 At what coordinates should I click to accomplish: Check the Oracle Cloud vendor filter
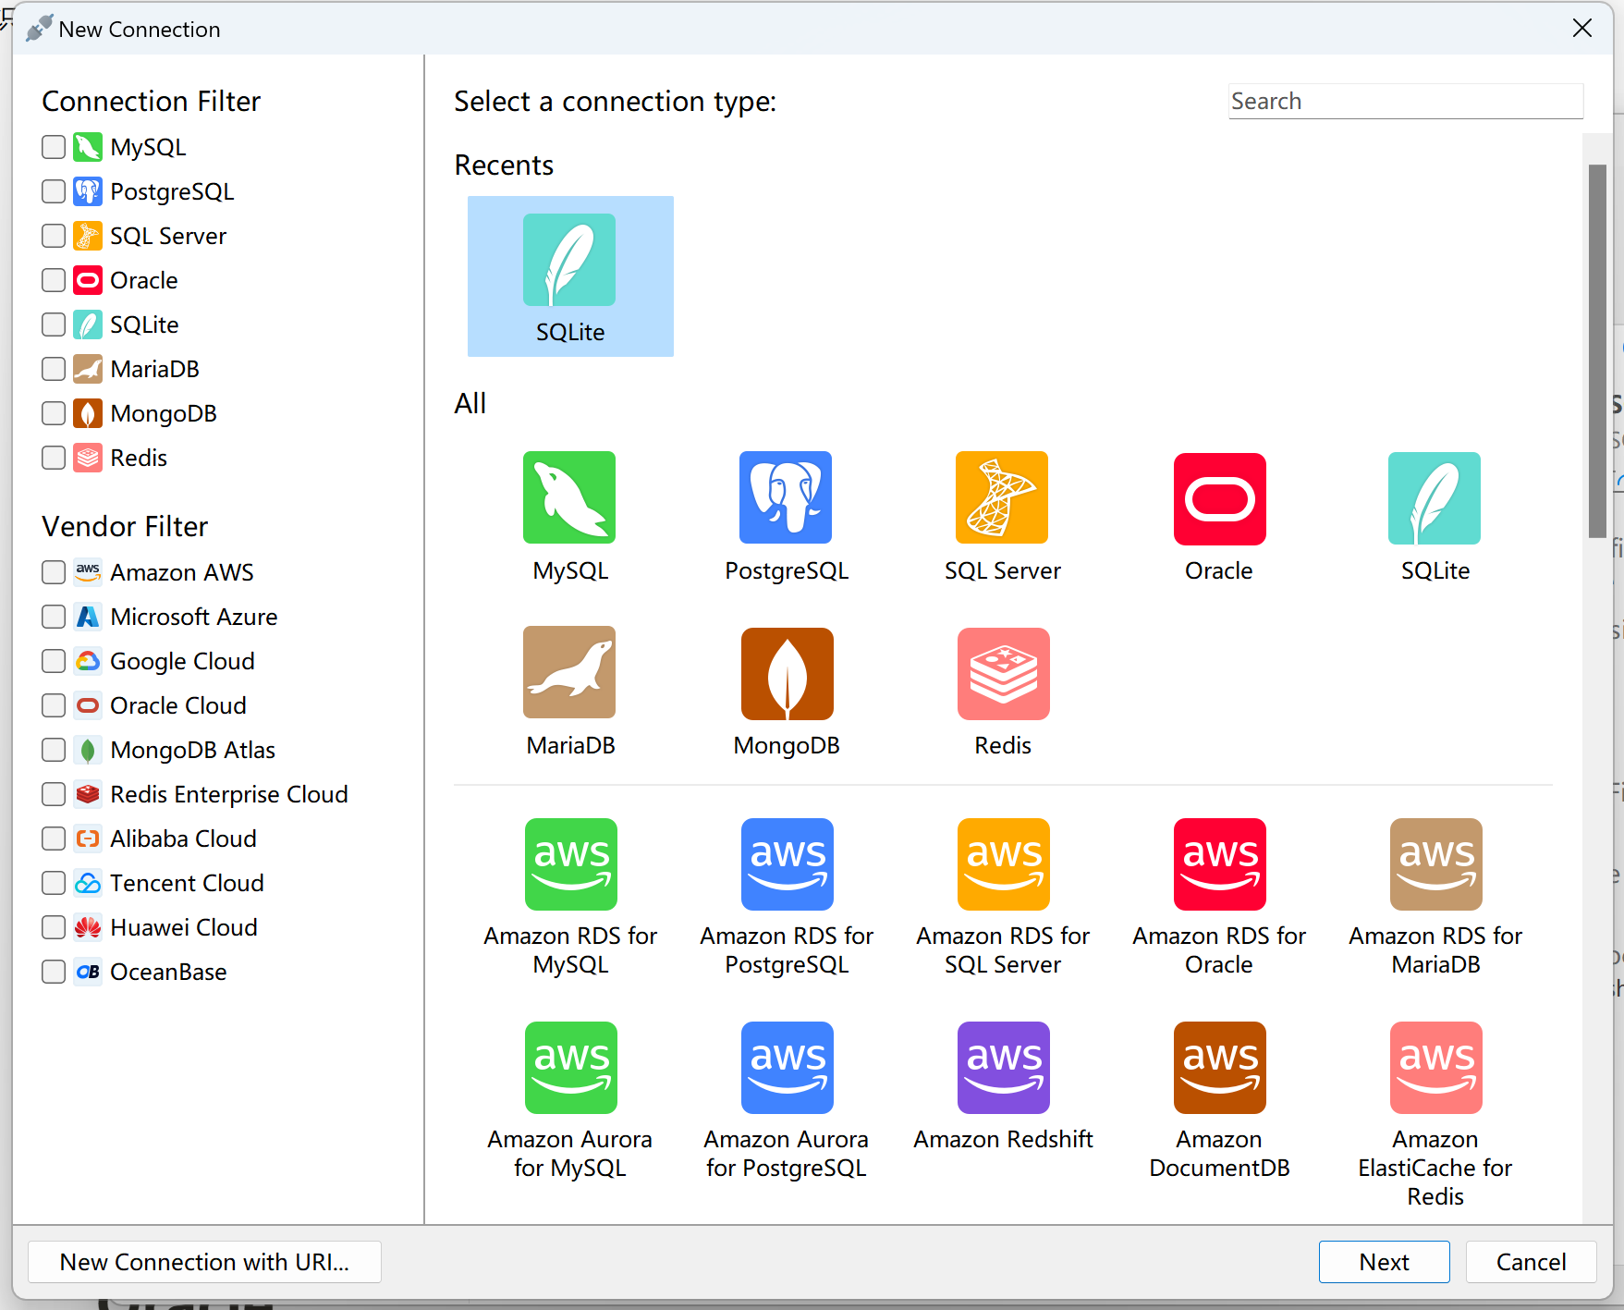[x=54, y=705]
